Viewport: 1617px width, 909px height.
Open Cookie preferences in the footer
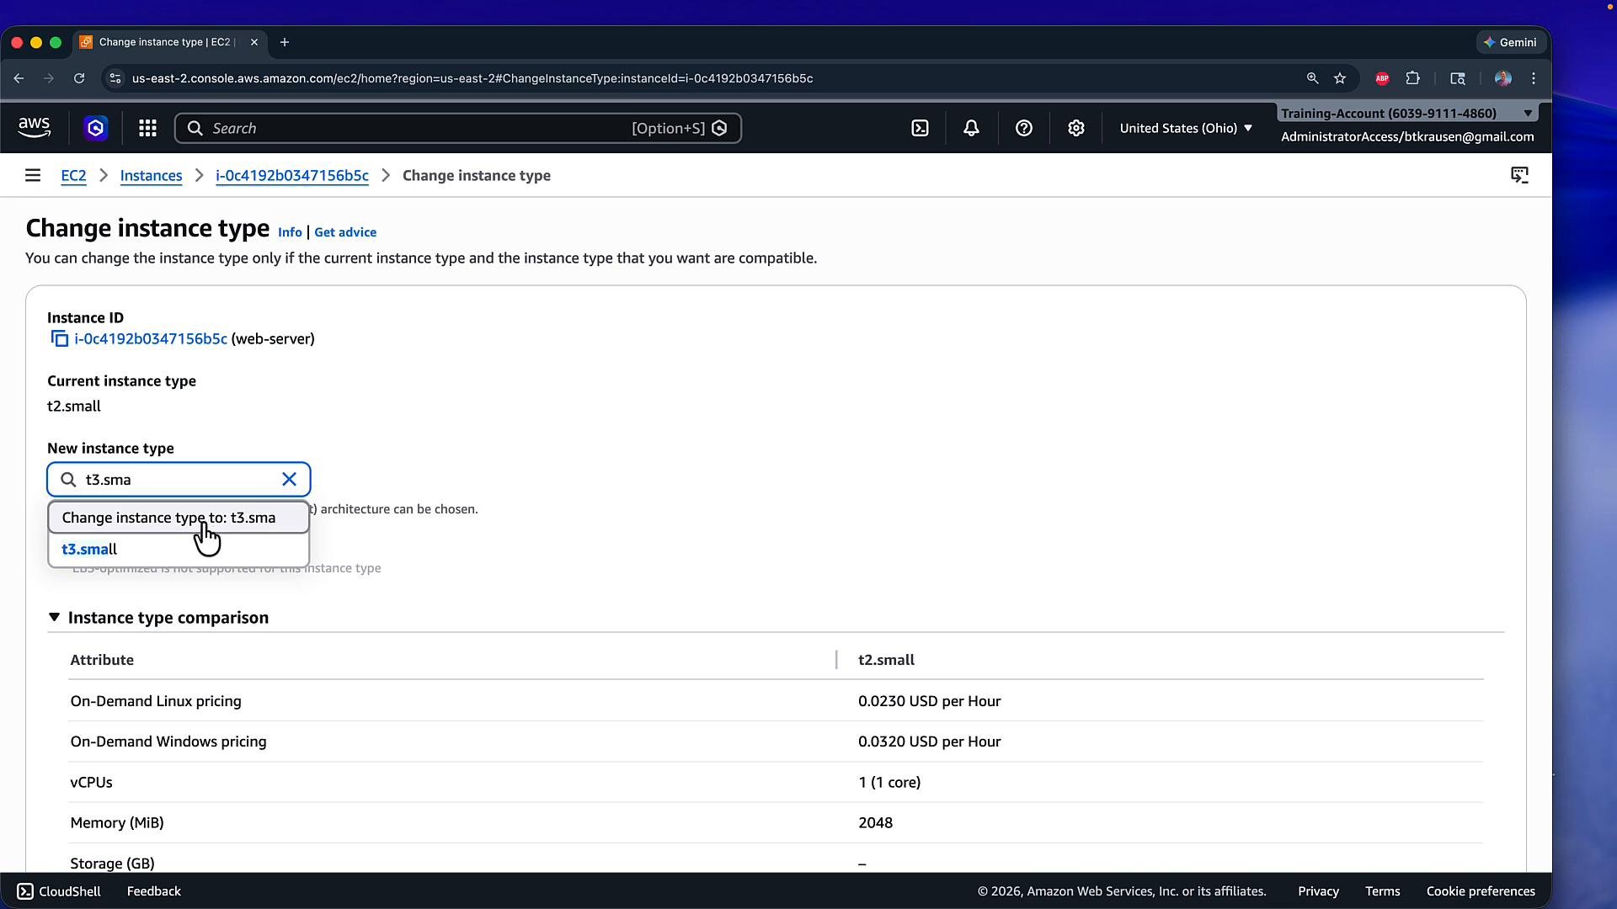[1481, 891]
